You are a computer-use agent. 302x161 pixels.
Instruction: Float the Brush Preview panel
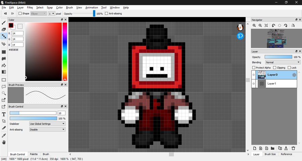(62, 85)
